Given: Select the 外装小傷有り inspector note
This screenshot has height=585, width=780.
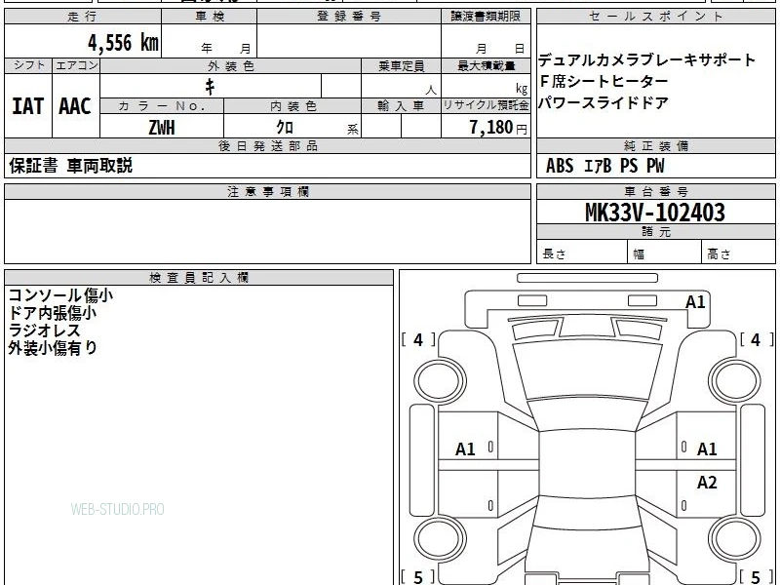Looking at the screenshot, I should (53, 348).
